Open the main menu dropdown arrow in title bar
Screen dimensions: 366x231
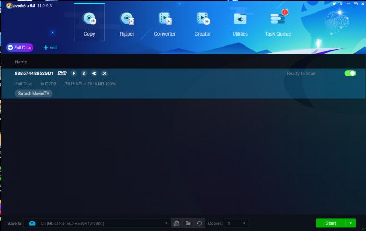point(341,4)
